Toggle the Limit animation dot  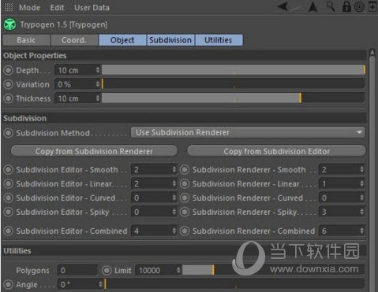point(107,271)
